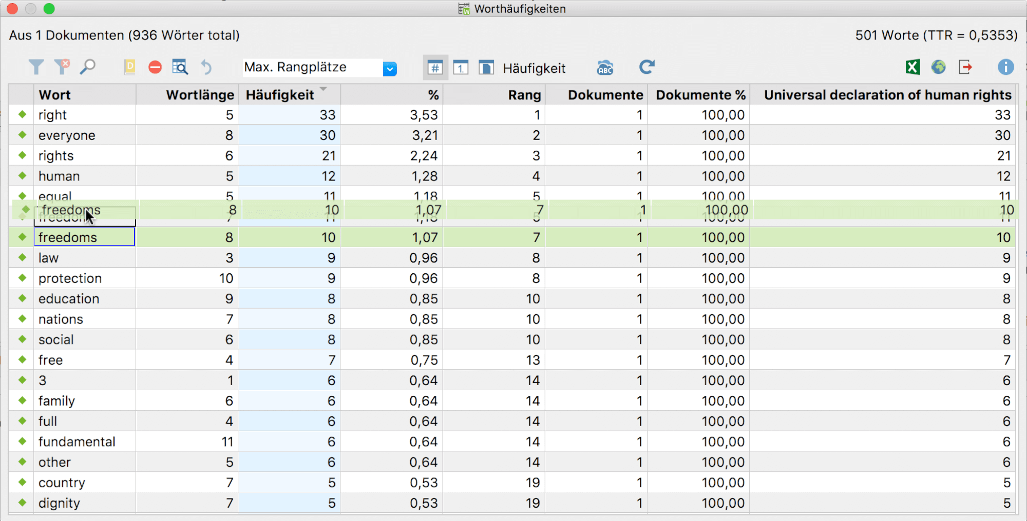Screen dimensions: 1027x521
Task: Click red stop-list exclude icon
Action: [x=155, y=67]
